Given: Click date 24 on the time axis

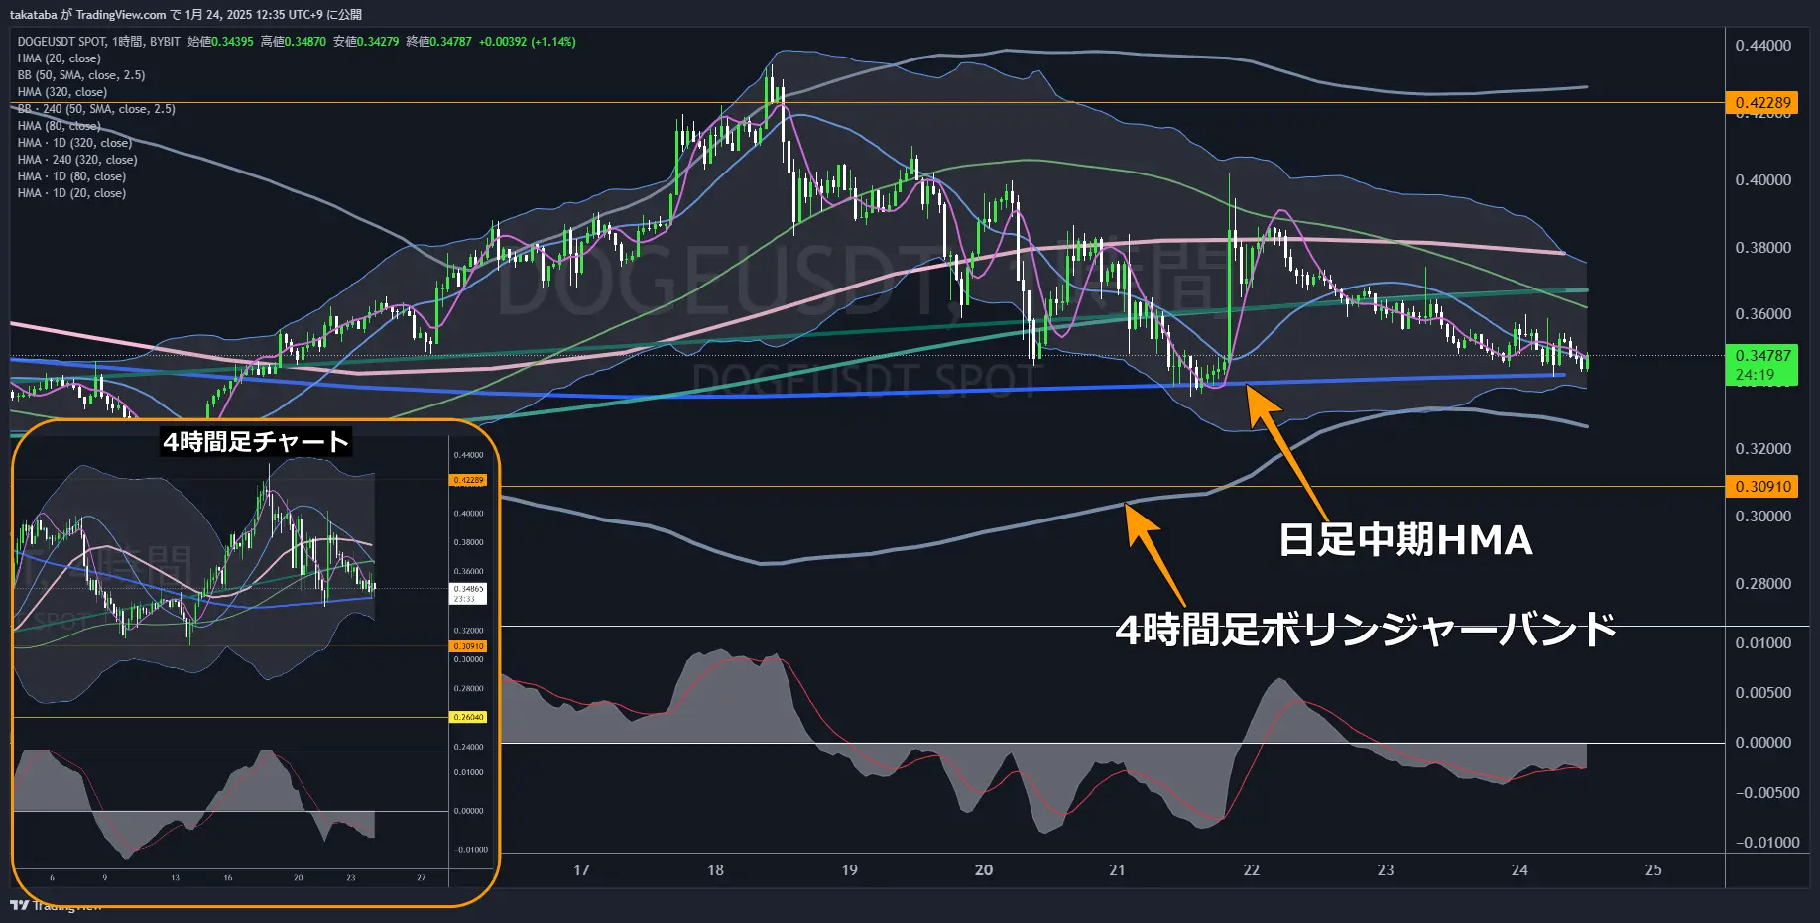Looking at the screenshot, I should pos(1518,870).
